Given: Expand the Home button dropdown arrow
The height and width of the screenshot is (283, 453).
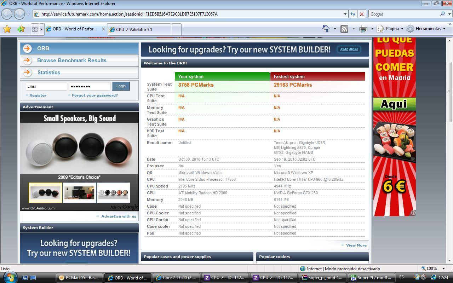Looking at the screenshot, I should click(334, 29).
